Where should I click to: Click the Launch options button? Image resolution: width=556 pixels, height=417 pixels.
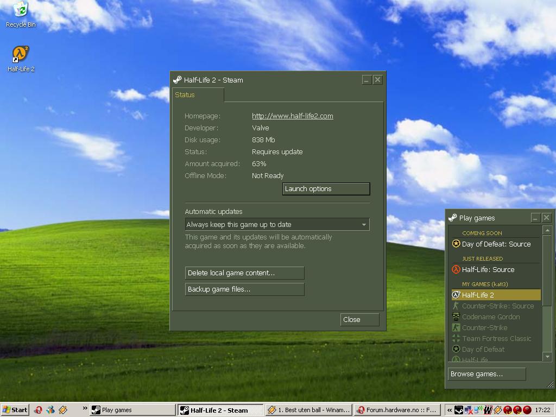[326, 188]
